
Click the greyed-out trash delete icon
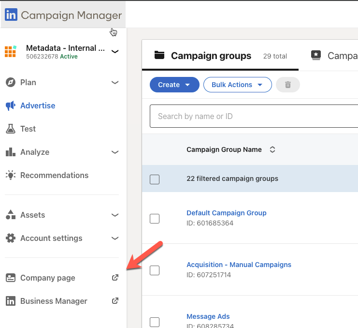point(288,85)
